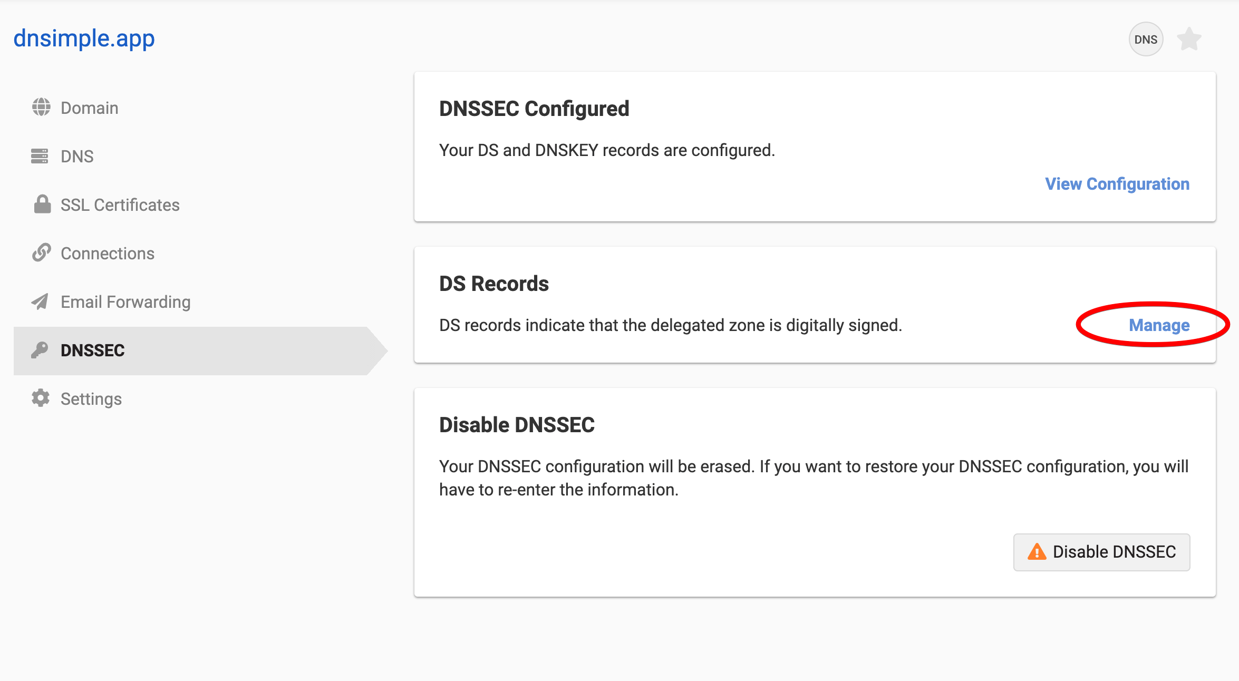Click the padlock icon for SSL Certificates
The image size is (1239, 681).
pos(42,205)
